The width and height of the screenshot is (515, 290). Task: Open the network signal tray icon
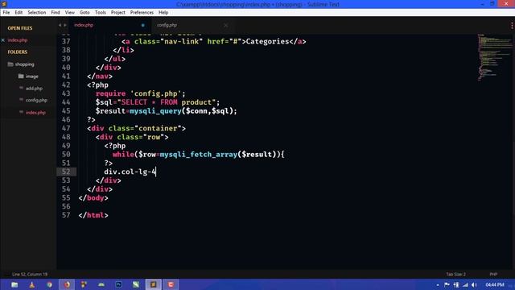tap(465, 284)
